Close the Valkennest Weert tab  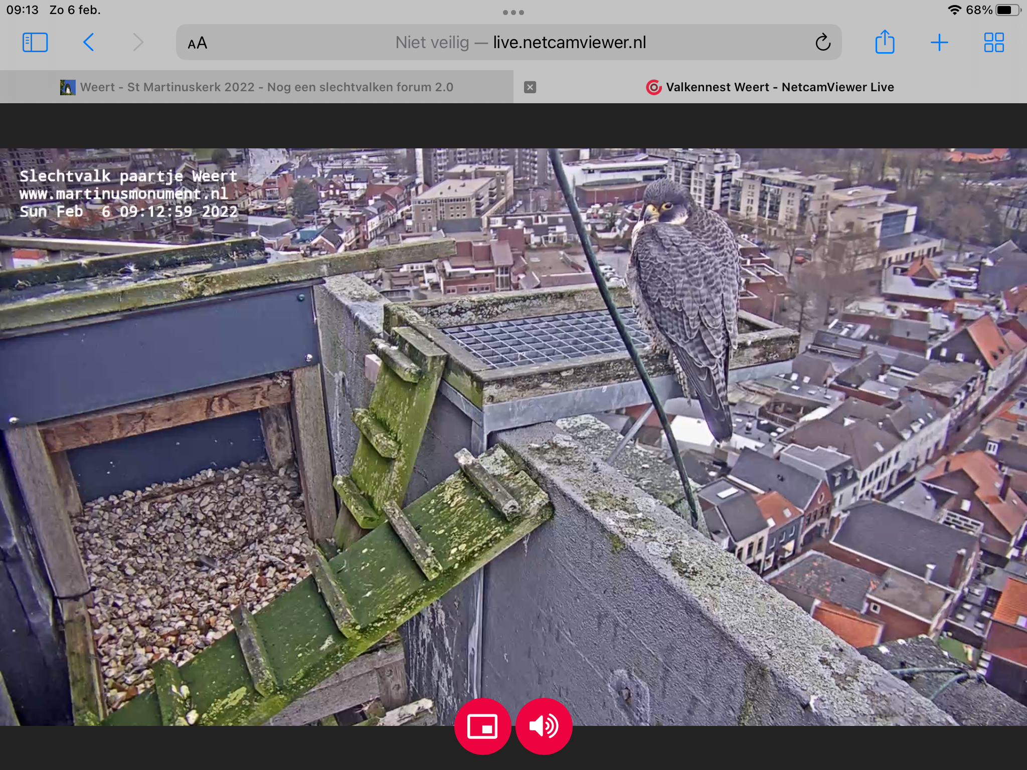(x=530, y=87)
